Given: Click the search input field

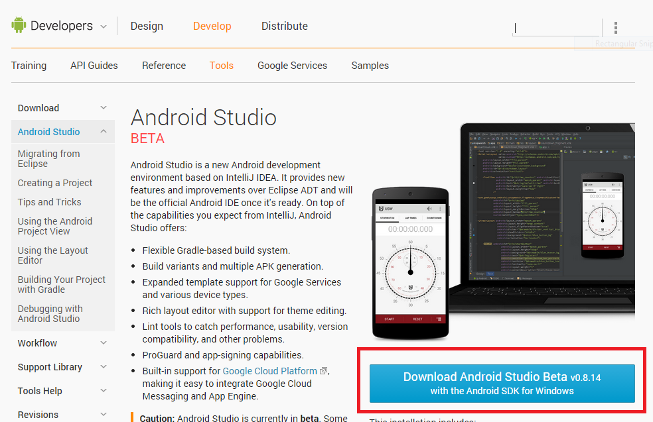Looking at the screenshot, I should 557,27.
